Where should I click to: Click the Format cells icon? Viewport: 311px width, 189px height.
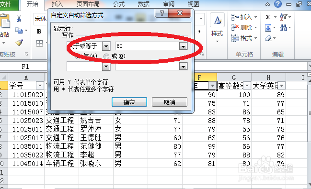click(x=235, y=38)
